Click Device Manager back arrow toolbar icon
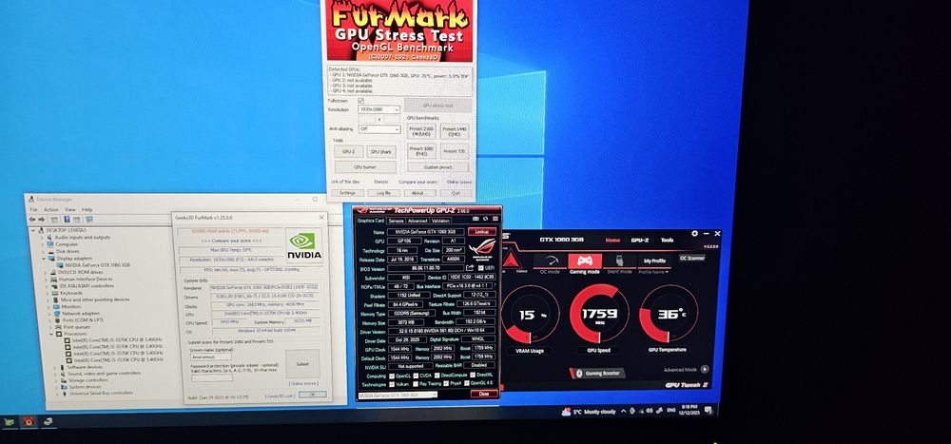 pos(32,220)
